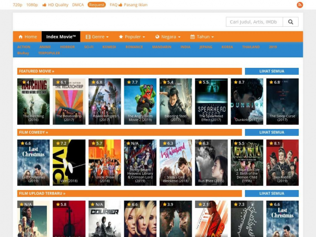Click LIHAT SEMUA for Featured Movie
The image size is (316, 237).
(272, 71)
